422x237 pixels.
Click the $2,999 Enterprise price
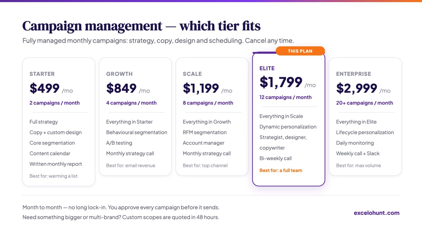click(x=357, y=88)
